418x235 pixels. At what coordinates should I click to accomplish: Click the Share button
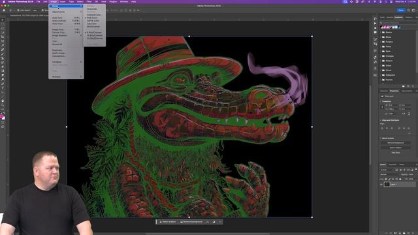pyautogui.click(x=401, y=10)
